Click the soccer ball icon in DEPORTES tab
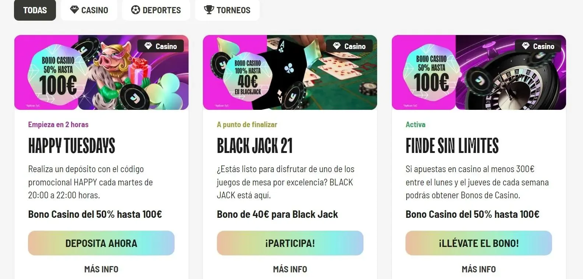 click(x=136, y=10)
